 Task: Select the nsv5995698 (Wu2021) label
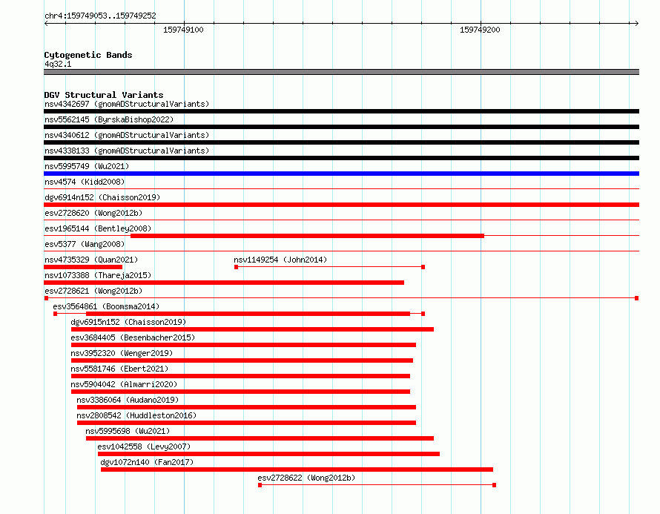(x=128, y=431)
